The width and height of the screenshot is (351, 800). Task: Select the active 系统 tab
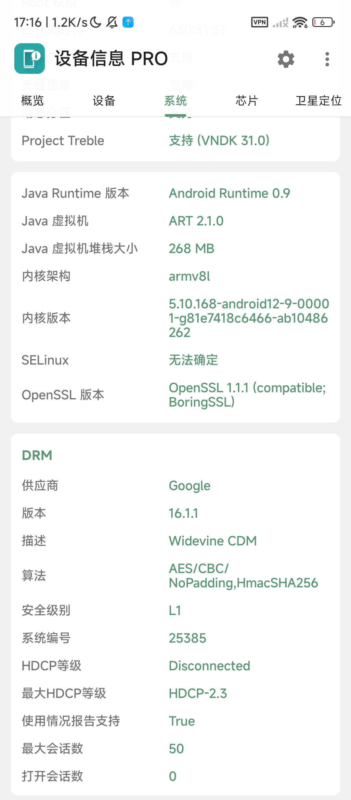pyautogui.click(x=175, y=101)
